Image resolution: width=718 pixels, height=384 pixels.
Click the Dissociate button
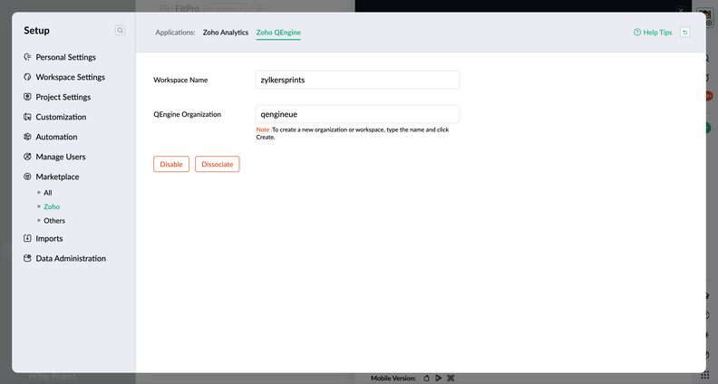pyautogui.click(x=217, y=164)
